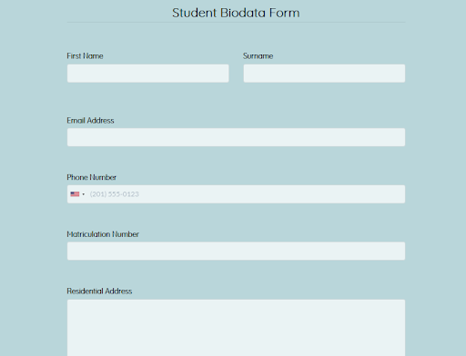Click the Student Biodata Form heading
The width and height of the screenshot is (466, 356).
click(x=236, y=13)
